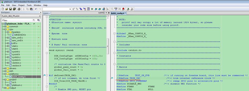
Task: Expand the vectors.c file node
Action: click(8, 63)
